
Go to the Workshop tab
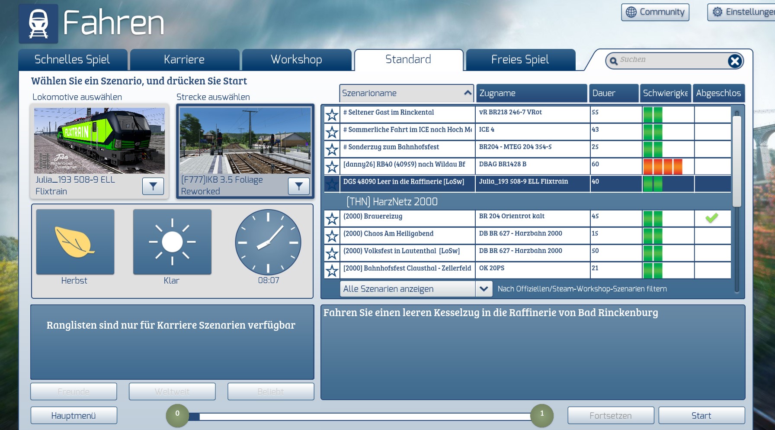pos(296,60)
